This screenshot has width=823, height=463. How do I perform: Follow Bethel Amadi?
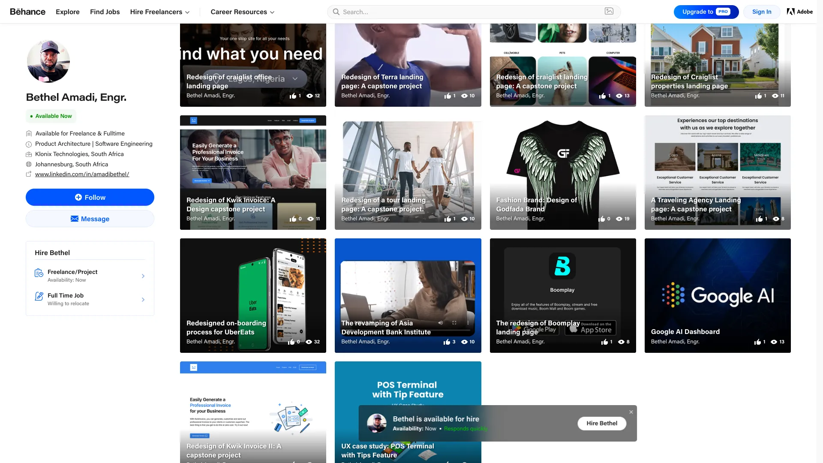pyautogui.click(x=90, y=197)
